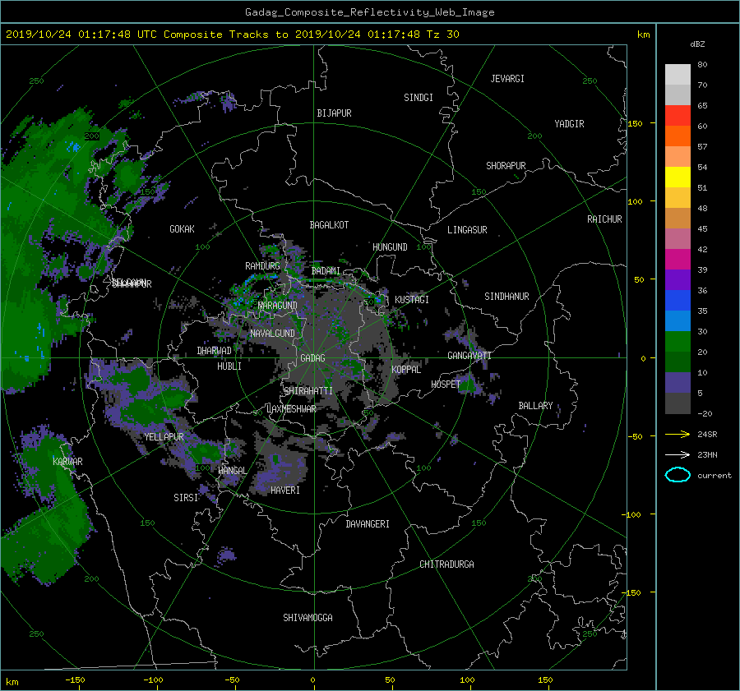Pick the purple 39 dBZ legend swatch
The width and height of the screenshot is (740, 691).
[678, 279]
